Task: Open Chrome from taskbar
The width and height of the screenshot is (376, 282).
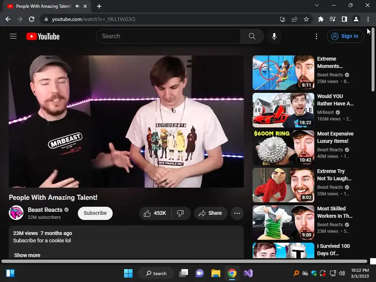Action: (232, 273)
